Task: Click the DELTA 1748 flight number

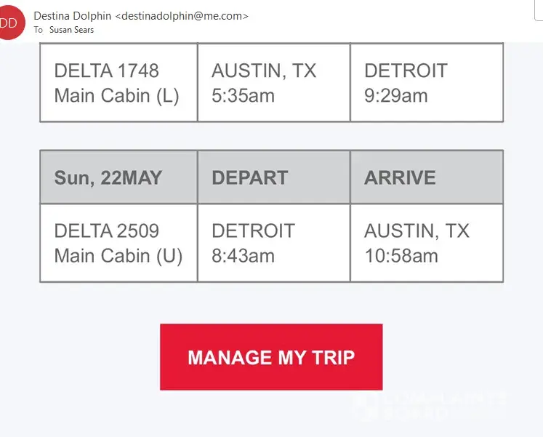Action: [x=106, y=71]
